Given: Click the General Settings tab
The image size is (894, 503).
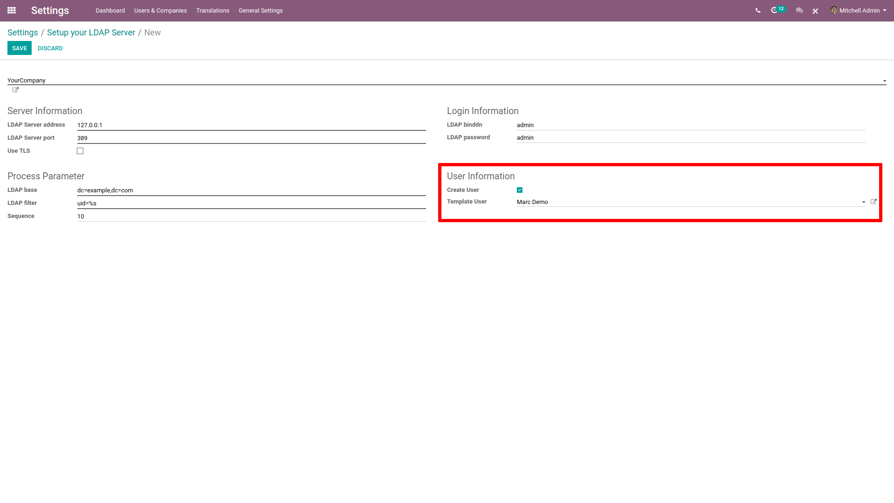Looking at the screenshot, I should pyautogui.click(x=260, y=10).
